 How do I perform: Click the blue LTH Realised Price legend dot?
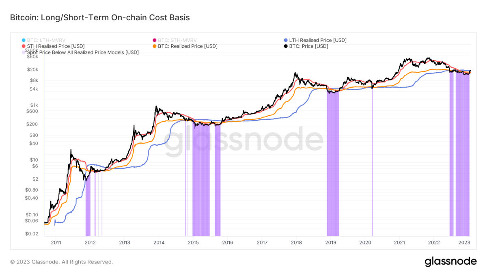point(286,40)
